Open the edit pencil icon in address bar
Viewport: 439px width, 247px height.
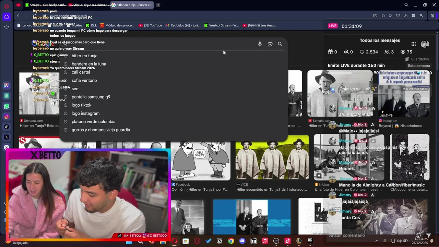pos(375,16)
